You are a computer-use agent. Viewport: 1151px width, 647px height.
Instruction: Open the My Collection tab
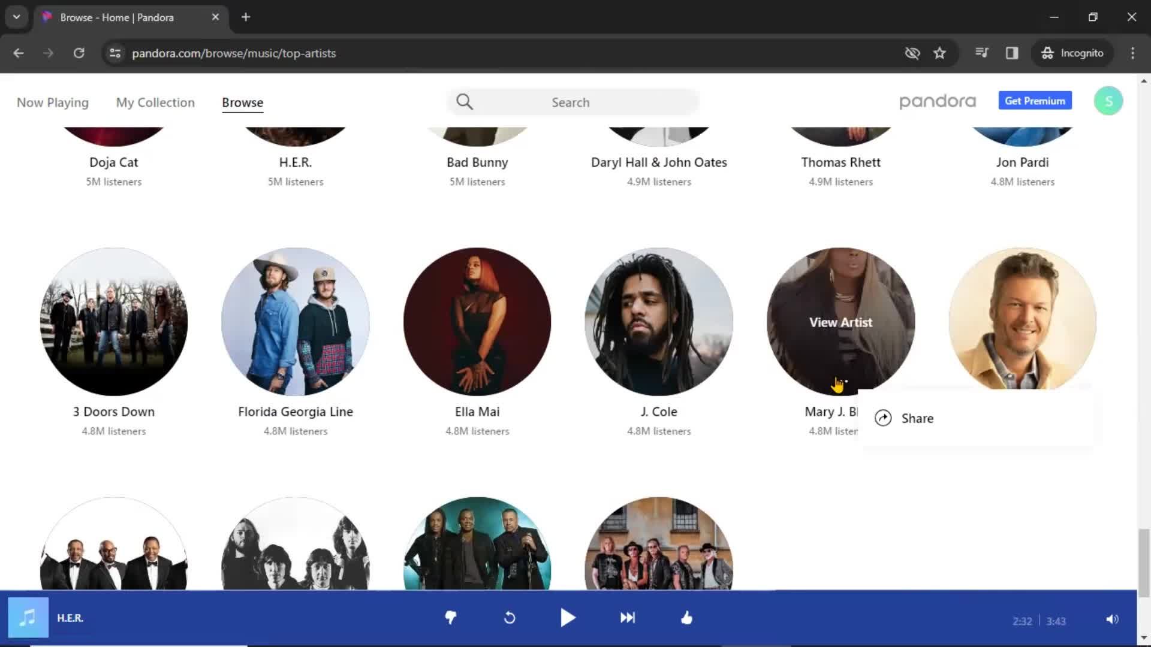[x=155, y=102]
